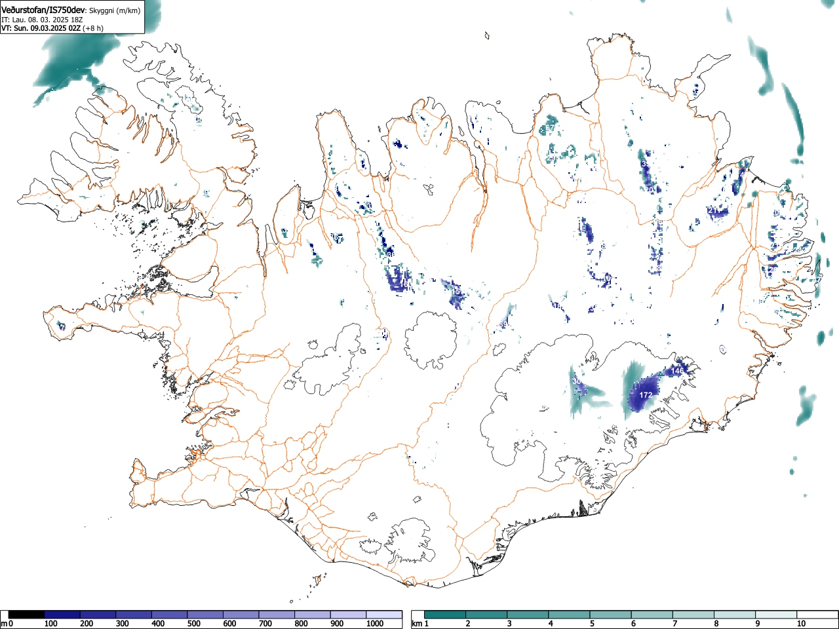
Task: Click the '700' label on metre legend
Action: coord(265,624)
